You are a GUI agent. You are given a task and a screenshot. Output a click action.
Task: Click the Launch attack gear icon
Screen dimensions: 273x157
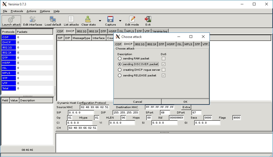click(11, 19)
